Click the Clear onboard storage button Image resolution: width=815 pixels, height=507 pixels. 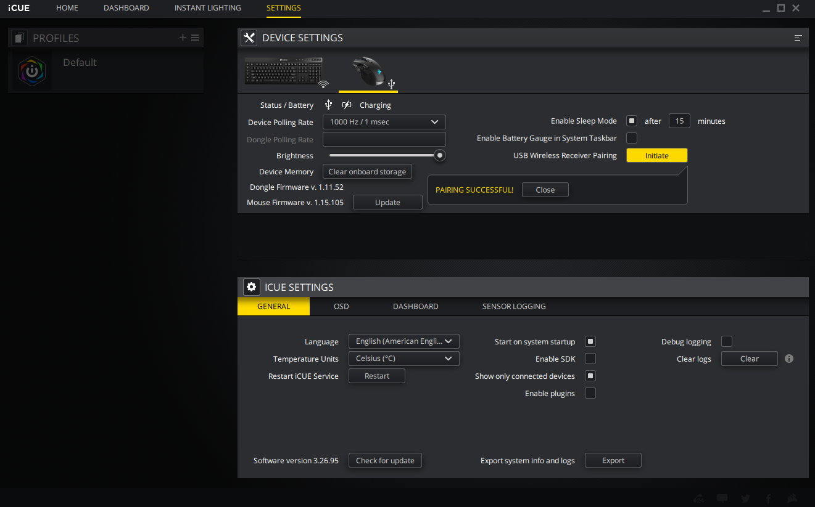367,172
